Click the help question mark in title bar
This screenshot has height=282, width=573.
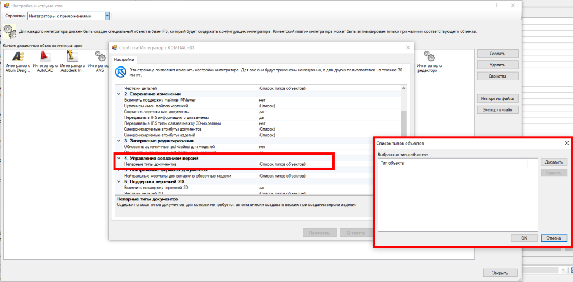(496, 5)
